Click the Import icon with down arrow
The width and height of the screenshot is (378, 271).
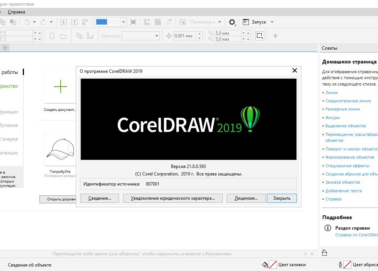click(x=63, y=22)
